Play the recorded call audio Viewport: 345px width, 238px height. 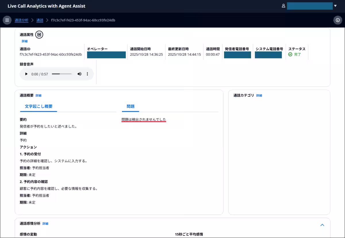tap(26, 74)
